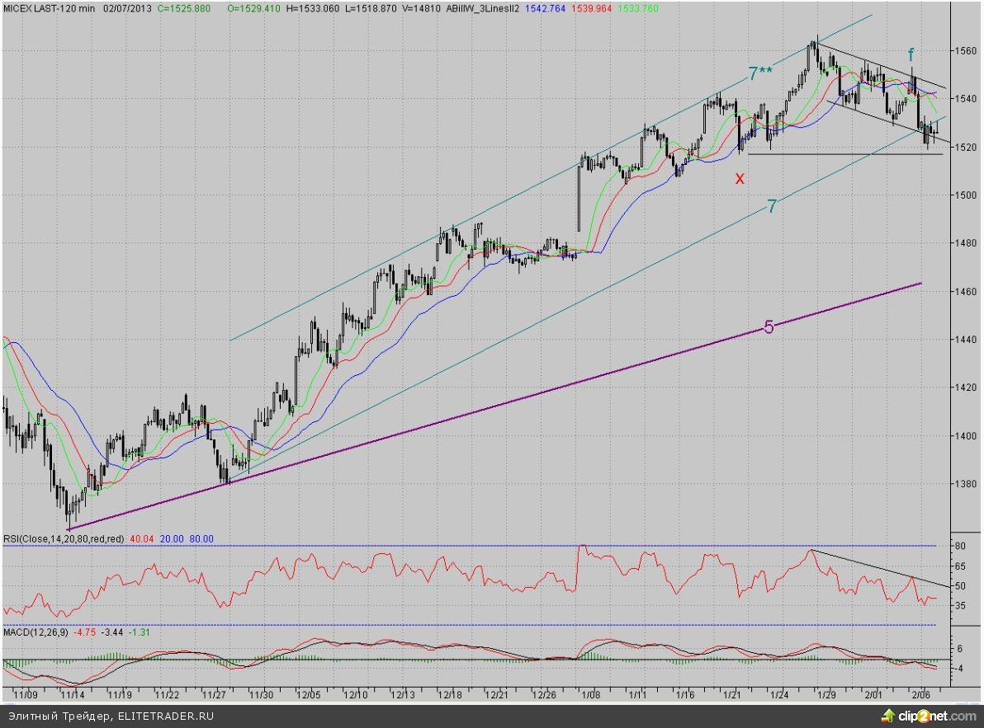Click the purple '5' trendline label
This screenshot has width=984, height=728.
[768, 327]
